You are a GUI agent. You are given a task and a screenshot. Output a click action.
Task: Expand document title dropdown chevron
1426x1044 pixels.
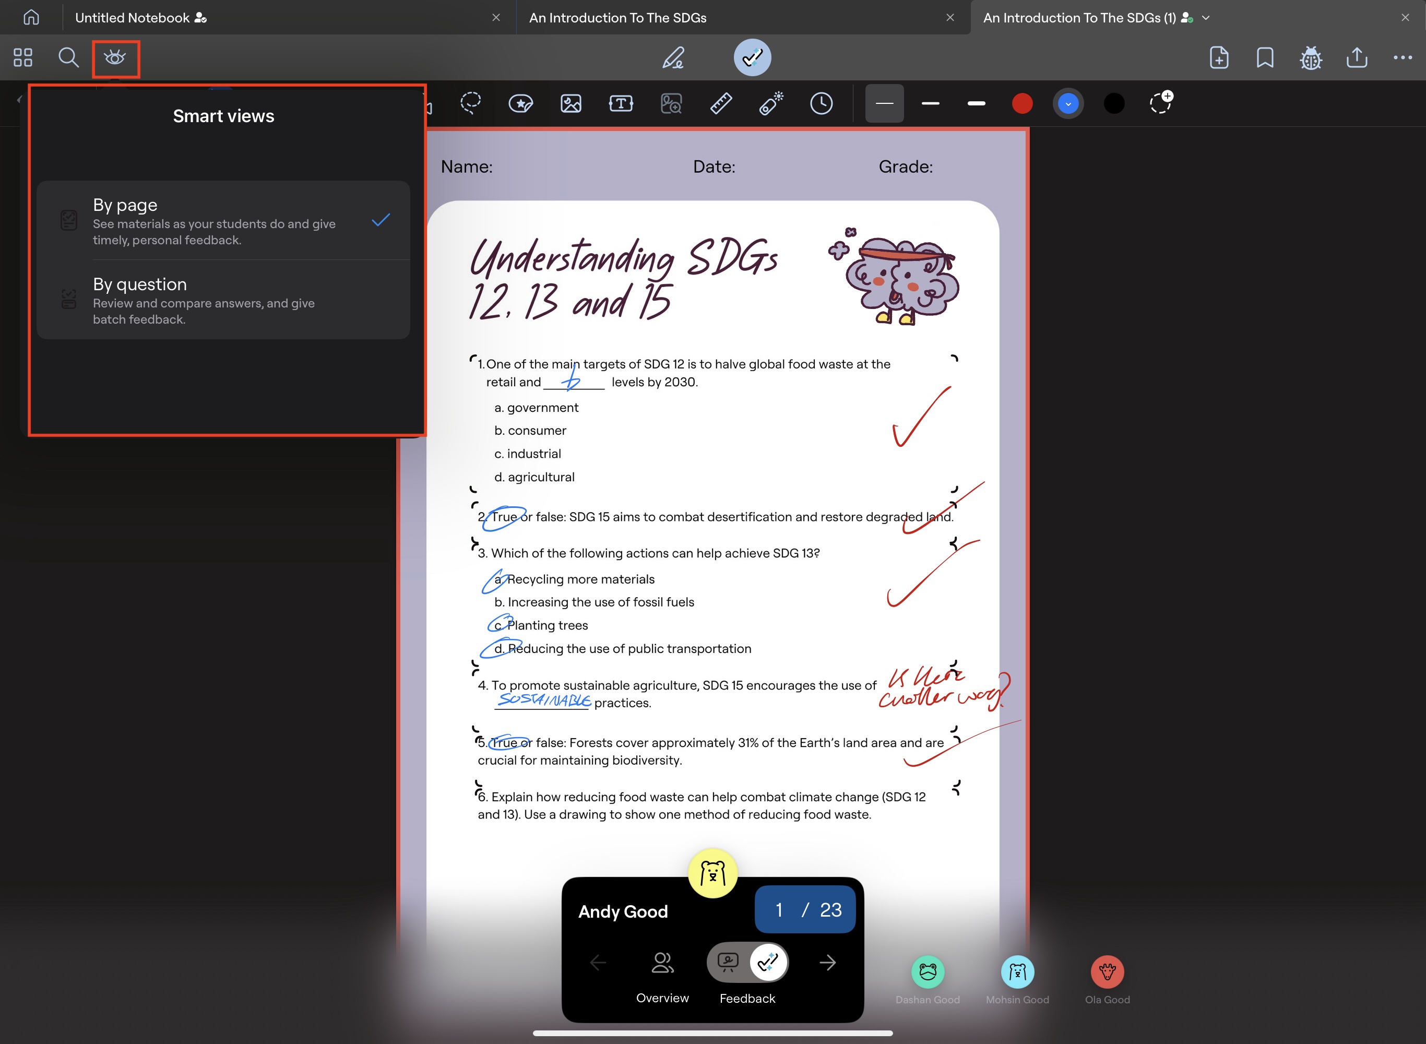coord(1206,18)
